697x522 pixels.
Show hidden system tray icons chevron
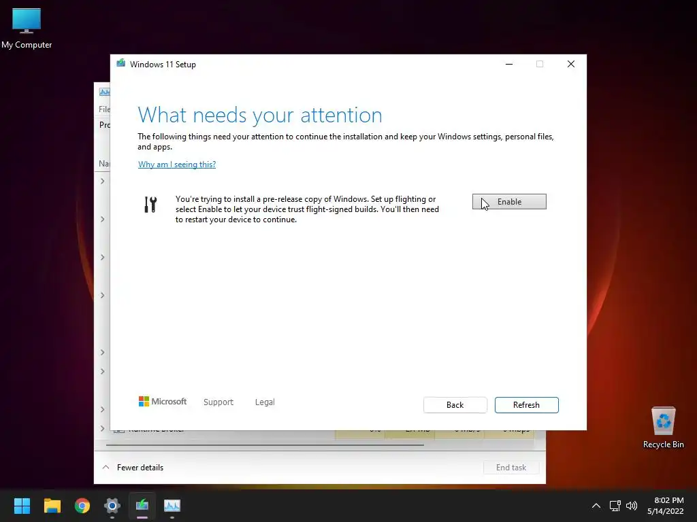(596, 506)
